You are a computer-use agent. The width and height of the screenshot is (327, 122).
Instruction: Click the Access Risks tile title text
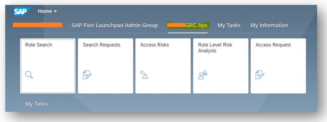tap(155, 45)
